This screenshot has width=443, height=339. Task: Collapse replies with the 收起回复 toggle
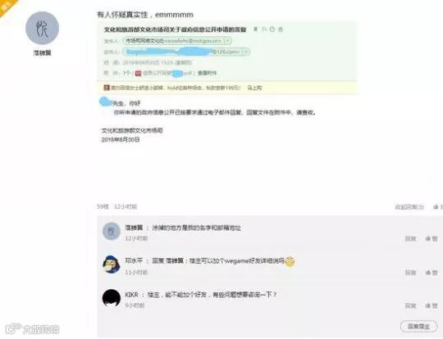pos(409,207)
